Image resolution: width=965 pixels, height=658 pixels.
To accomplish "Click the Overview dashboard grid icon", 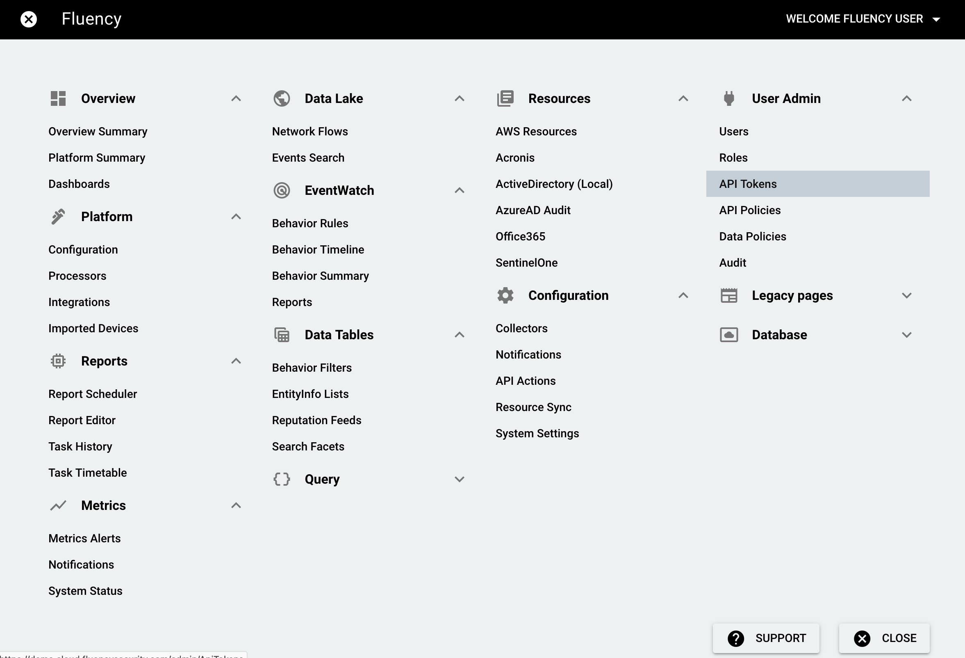I will click(x=58, y=98).
